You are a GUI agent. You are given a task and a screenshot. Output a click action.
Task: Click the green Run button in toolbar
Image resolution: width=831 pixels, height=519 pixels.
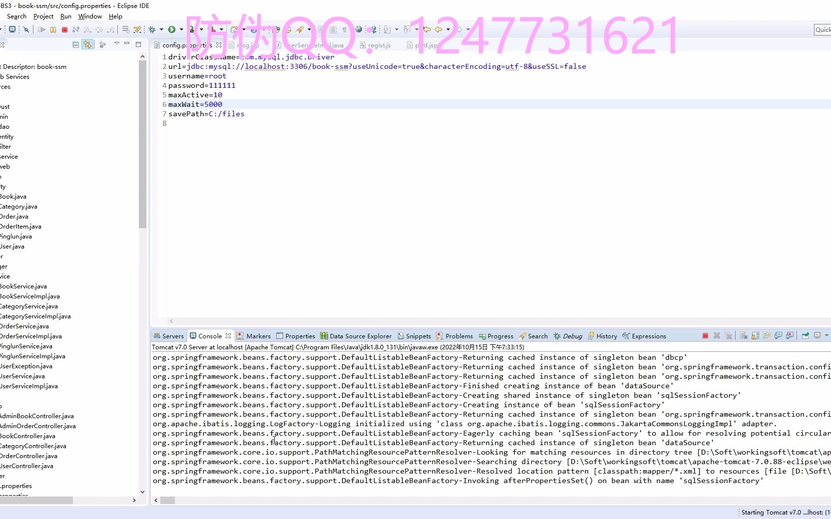(172, 29)
